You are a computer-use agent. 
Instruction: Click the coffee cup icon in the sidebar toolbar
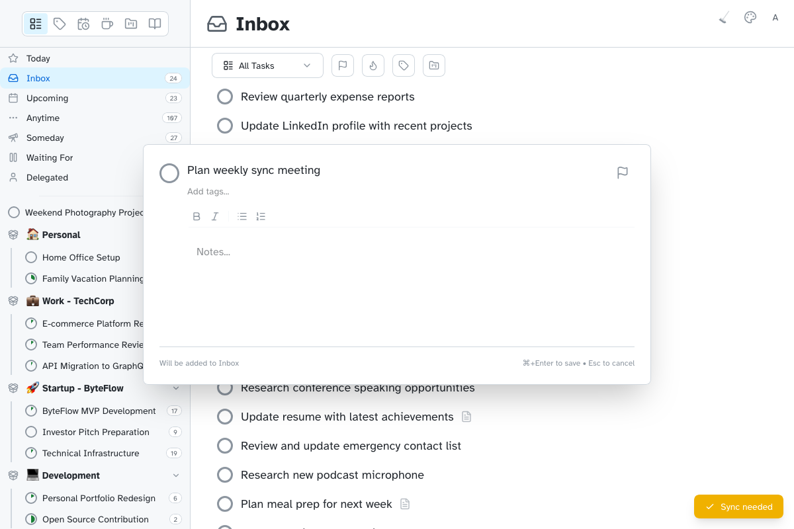tap(107, 23)
